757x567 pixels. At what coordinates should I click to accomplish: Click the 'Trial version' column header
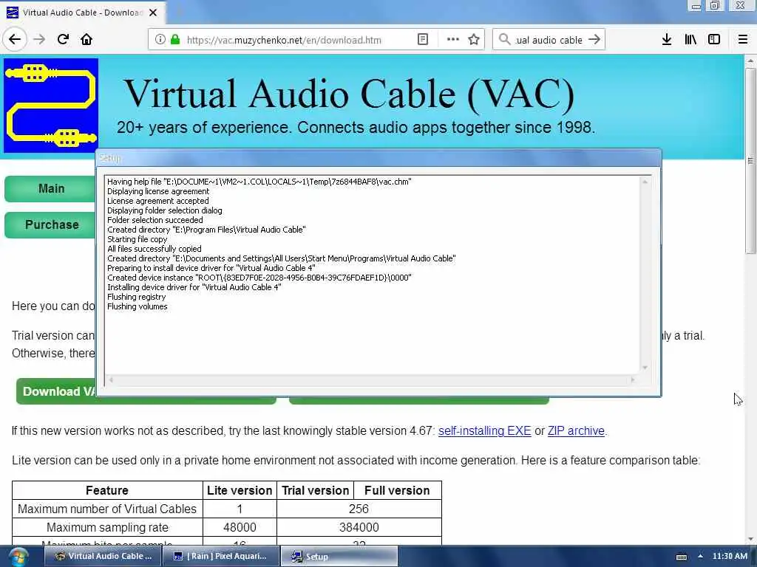click(315, 490)
